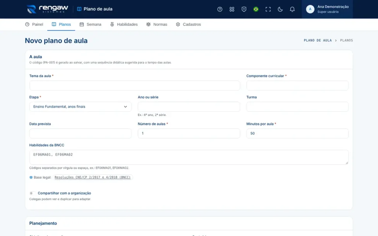Screen dimensions: 378x236
Task: Open Resoluções CNE/CP 2/2017 e 4/2018 link
Action: (x=92, y=177)
